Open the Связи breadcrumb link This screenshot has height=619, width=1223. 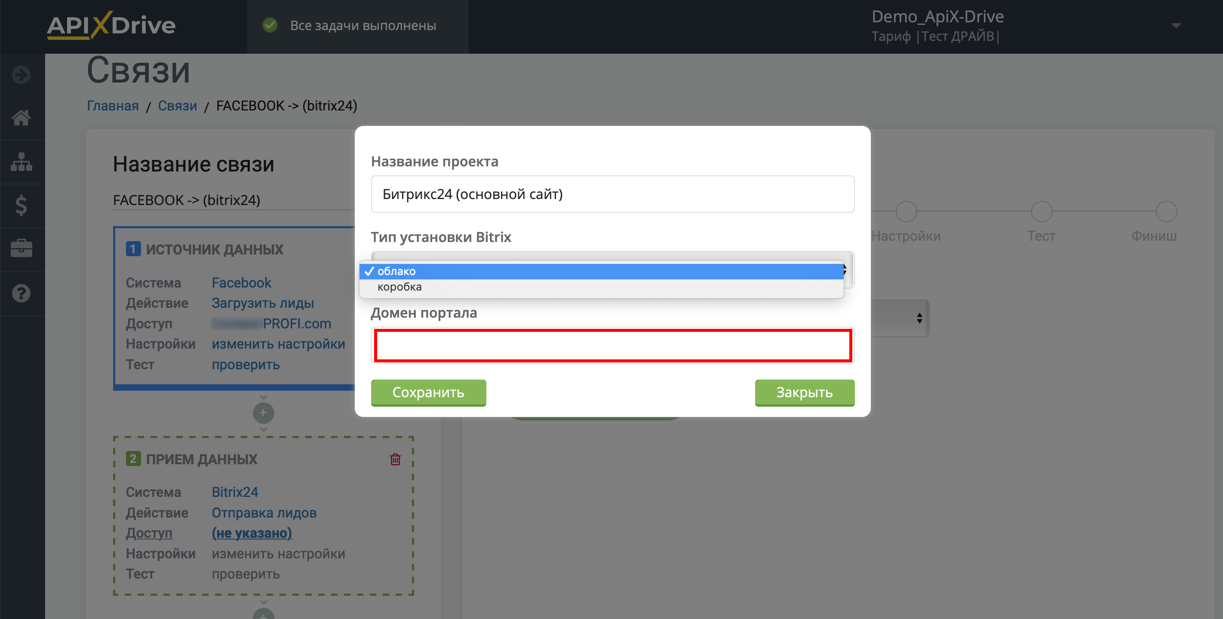tap(177, 105)
